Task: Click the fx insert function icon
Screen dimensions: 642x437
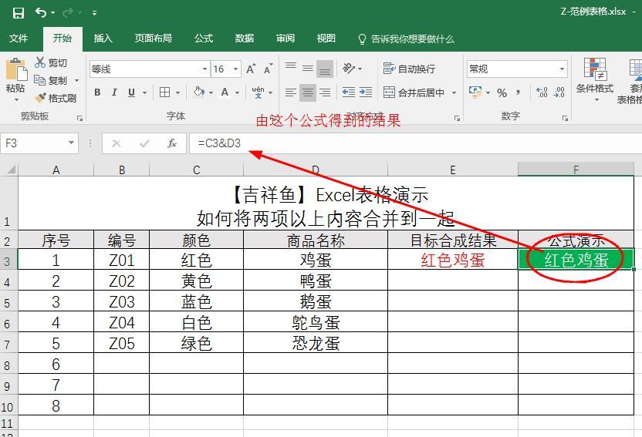Action: (x=172, y=143)
